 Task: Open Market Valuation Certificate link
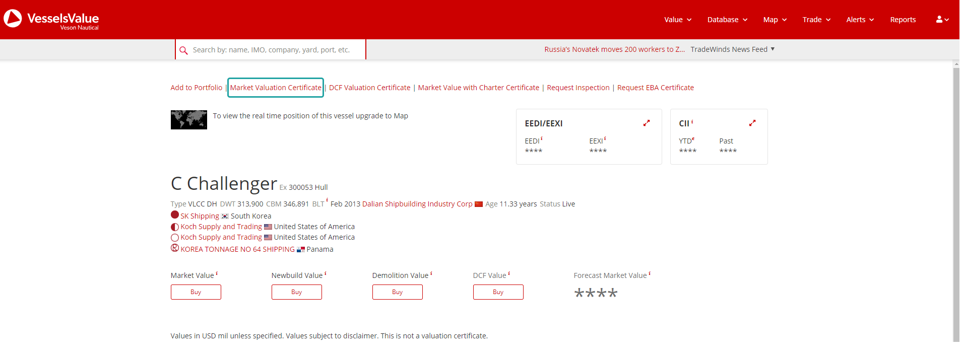pos(276,88)
